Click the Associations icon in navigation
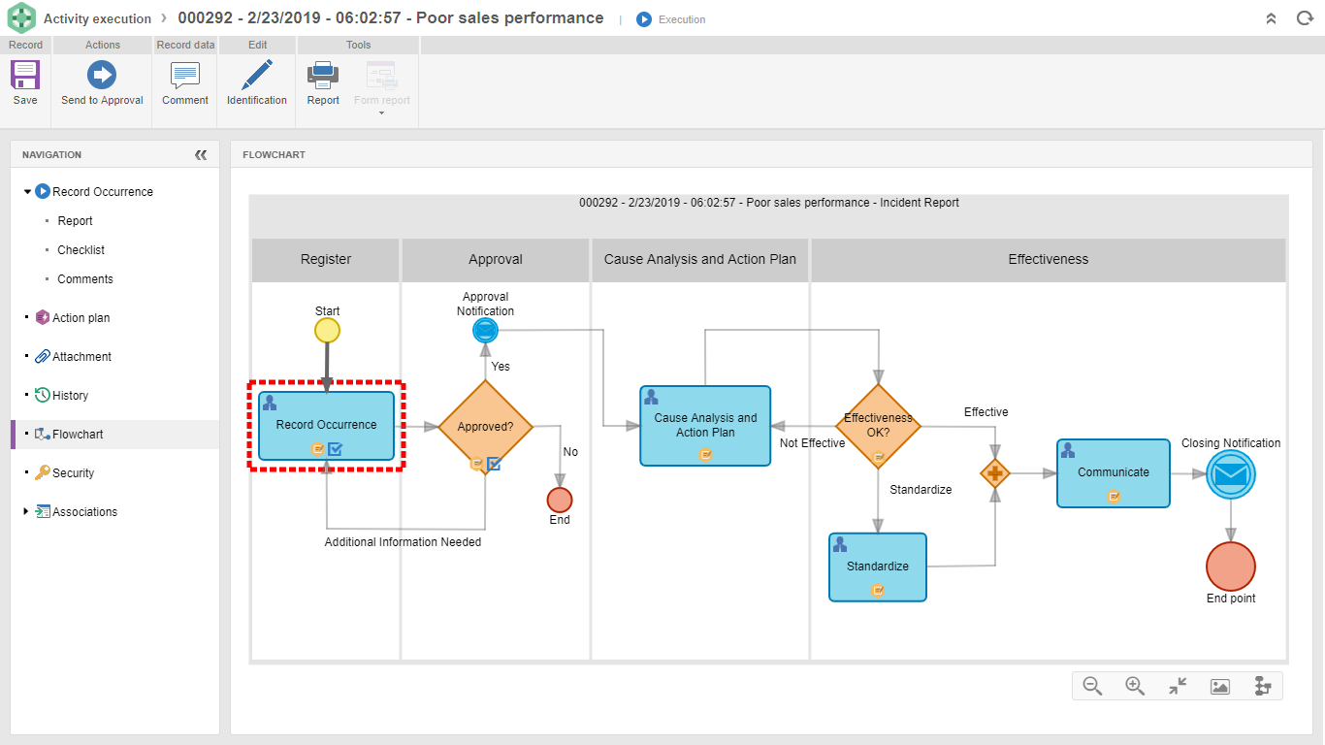 tap(43, 511)
